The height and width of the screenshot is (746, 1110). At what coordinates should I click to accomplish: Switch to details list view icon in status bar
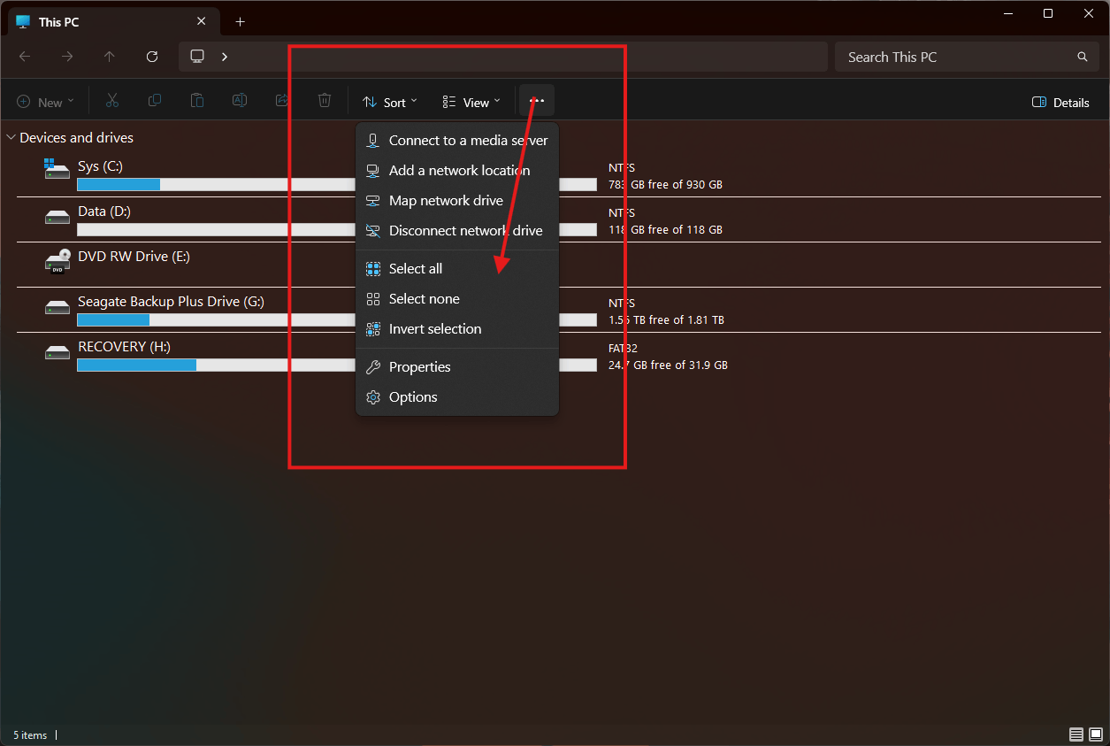point(1076,734)
